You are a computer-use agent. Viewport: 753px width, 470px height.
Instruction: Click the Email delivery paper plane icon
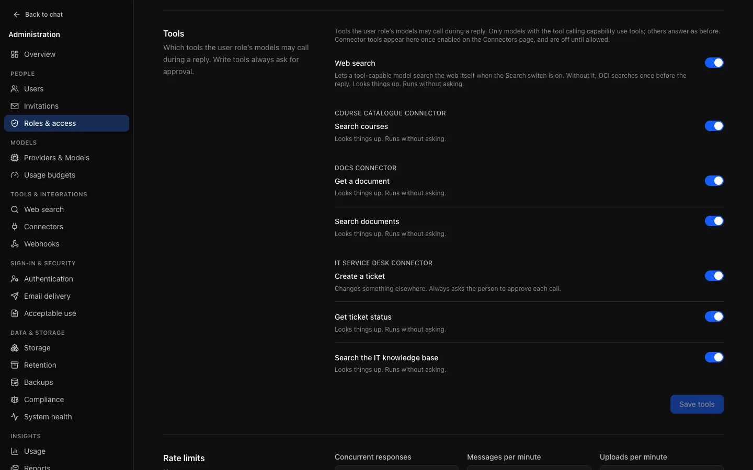[x=15, y=296]
